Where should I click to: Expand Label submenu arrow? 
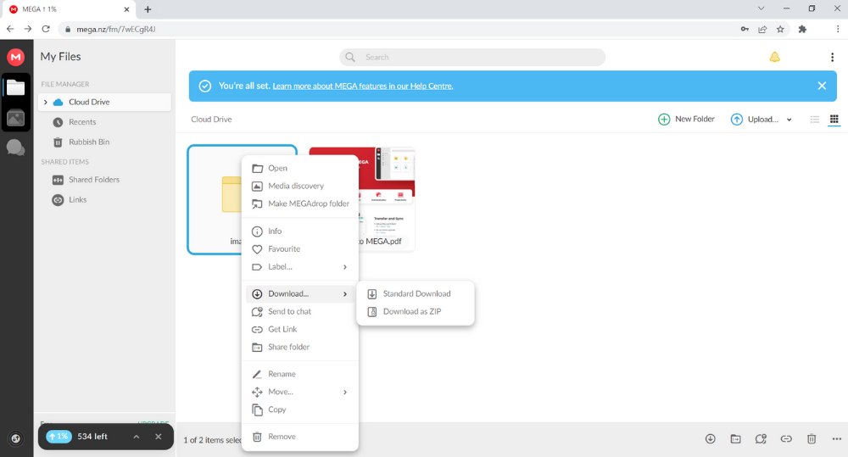click(x=344, y=267)
